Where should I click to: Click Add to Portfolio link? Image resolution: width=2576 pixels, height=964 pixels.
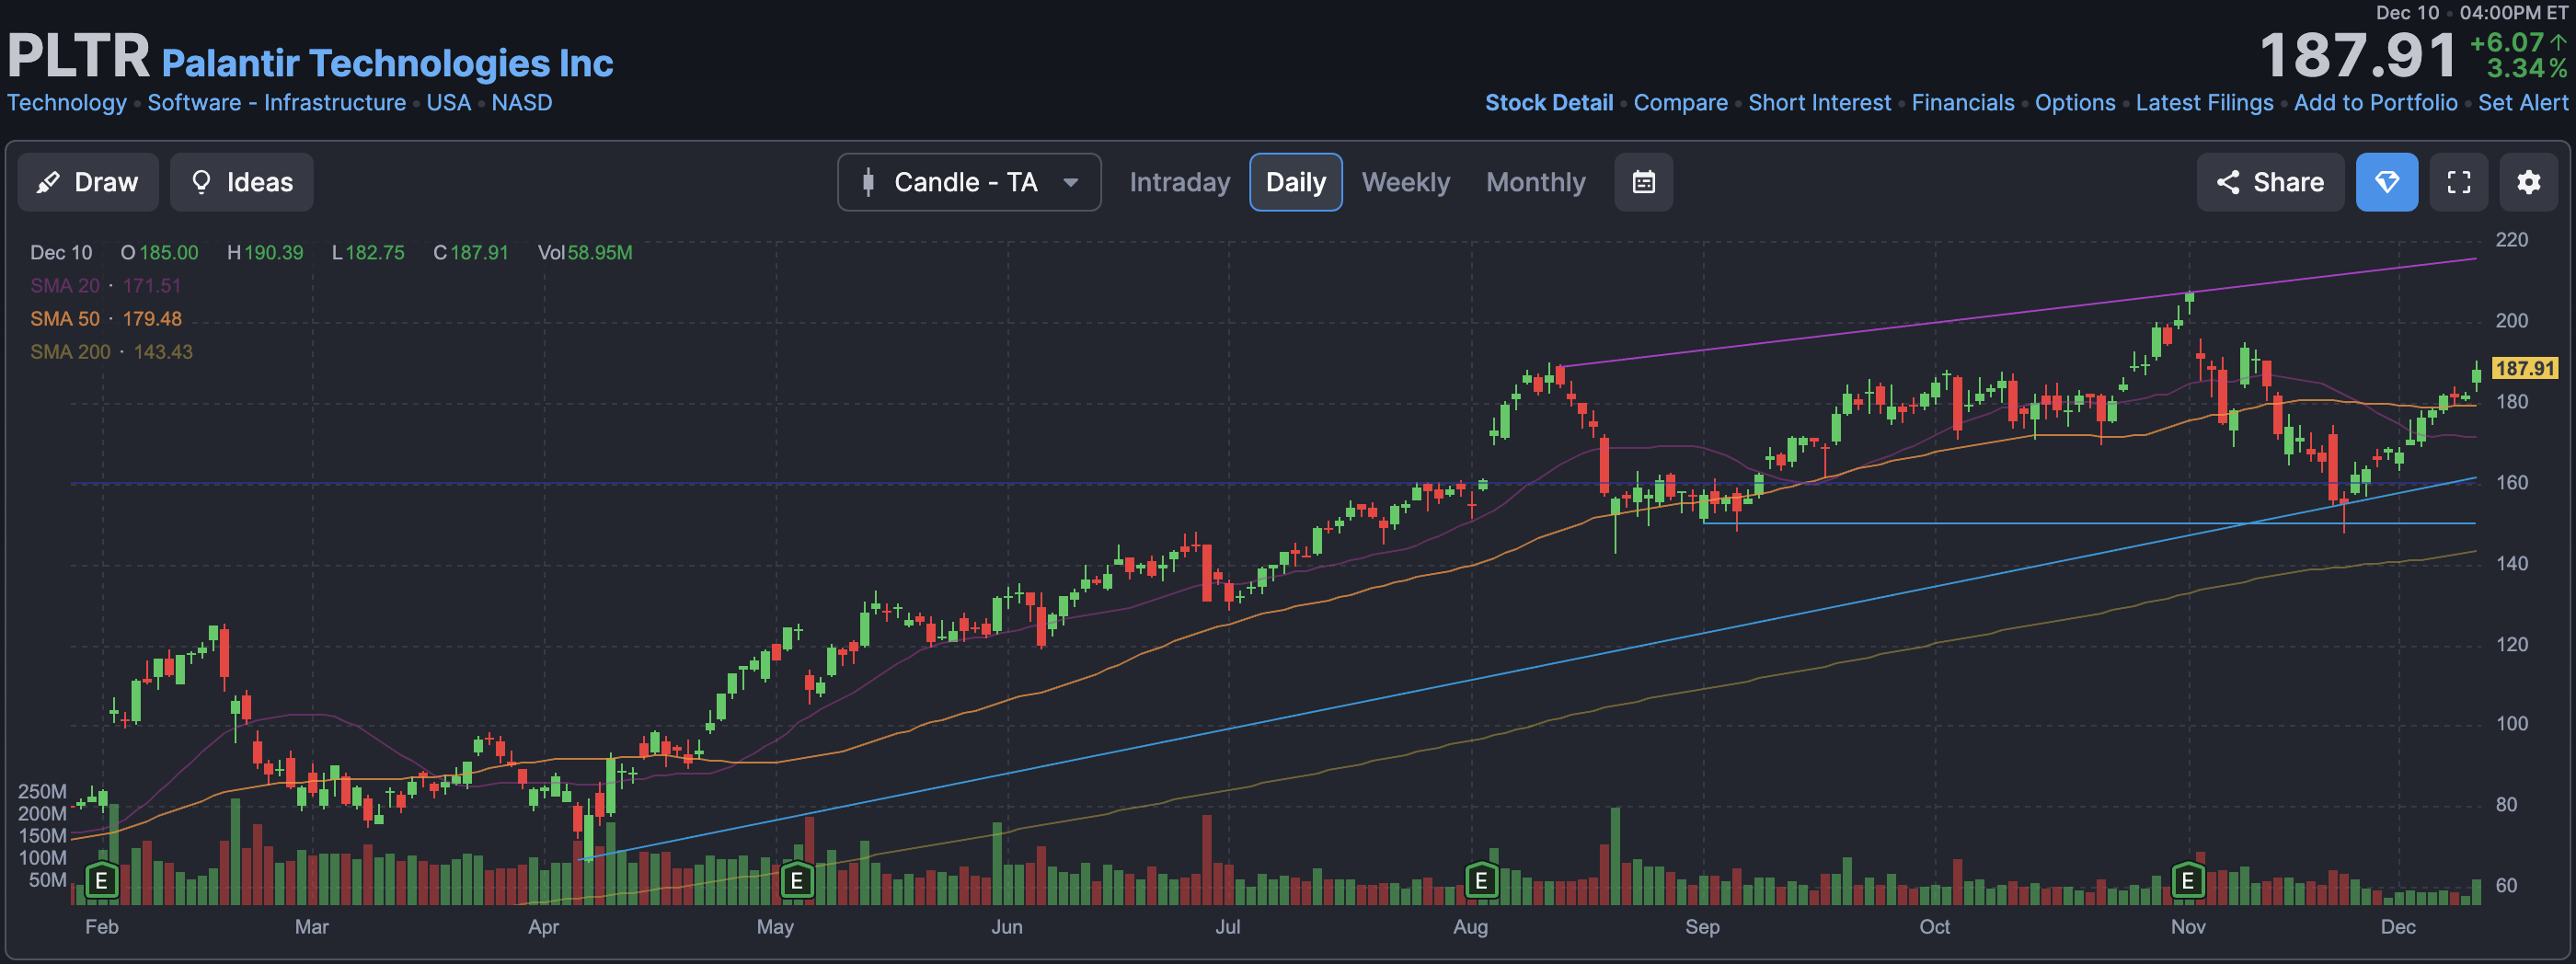click(2375, 103)
